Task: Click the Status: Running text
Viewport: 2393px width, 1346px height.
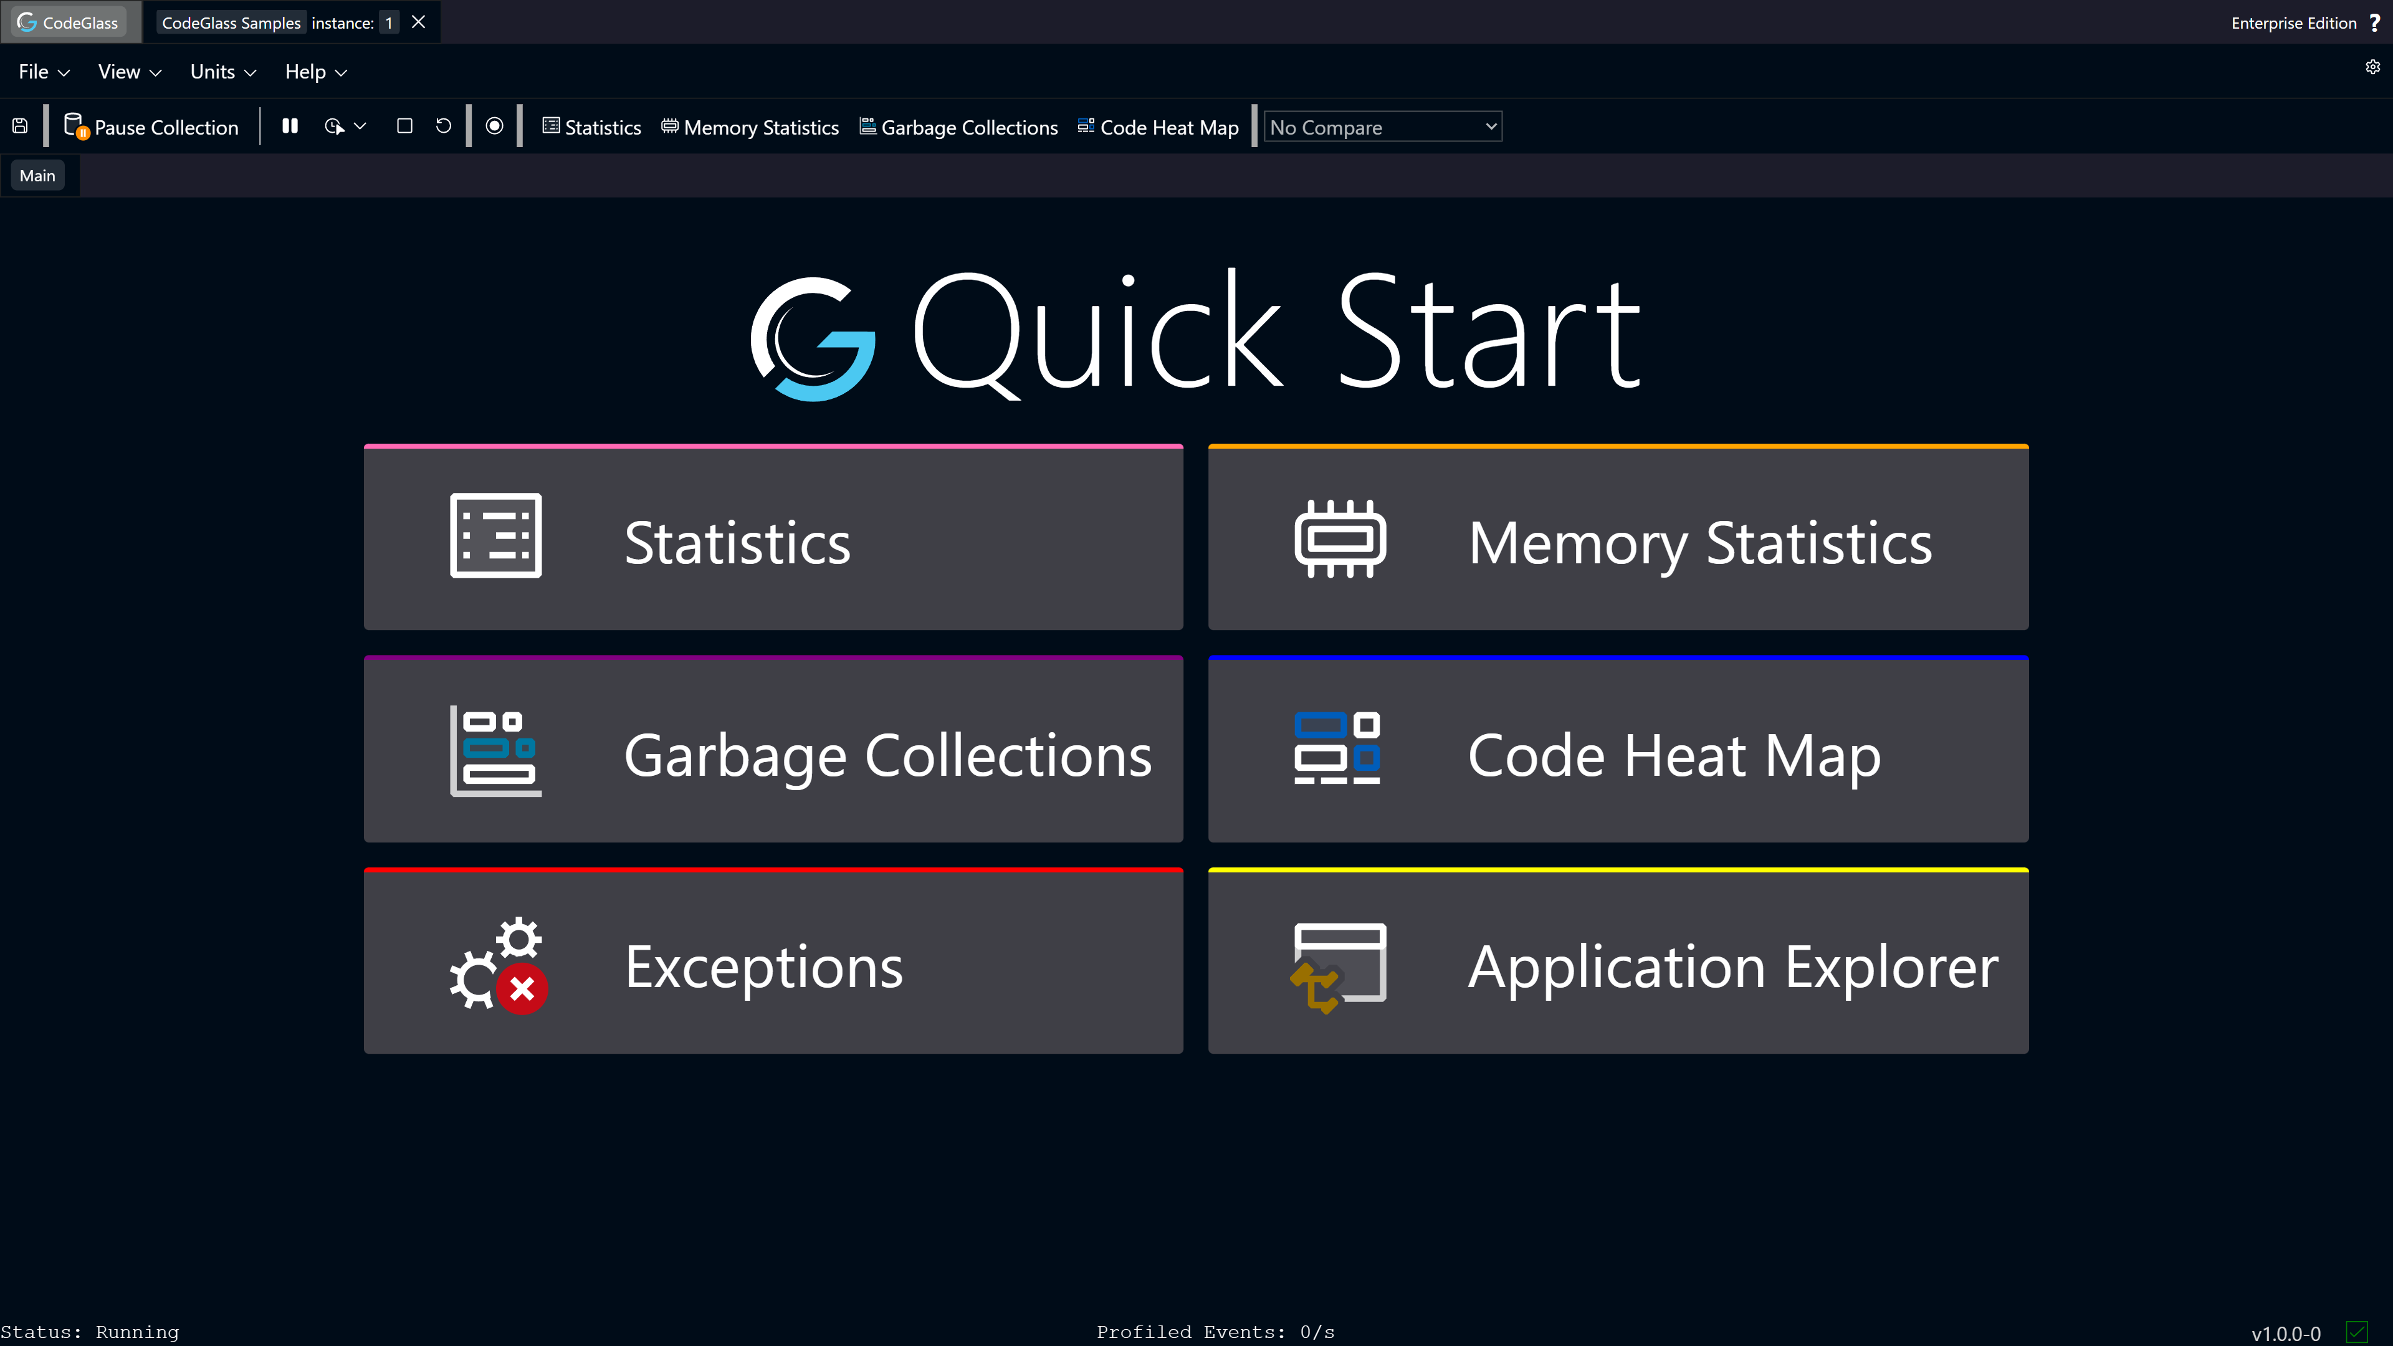Action: [90, 1332]
